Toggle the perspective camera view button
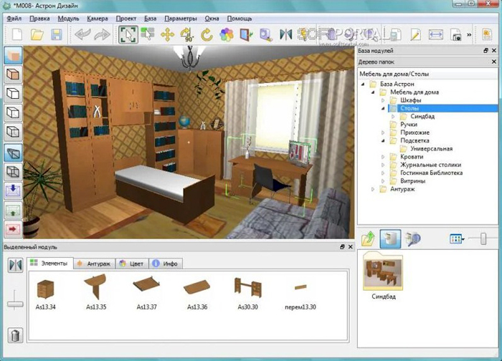Image resolution: width=502 pixels, height=361 pixels. pos(14,152)
